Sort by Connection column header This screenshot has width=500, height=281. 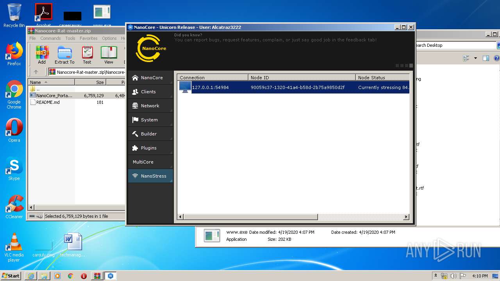pos(213,77)
